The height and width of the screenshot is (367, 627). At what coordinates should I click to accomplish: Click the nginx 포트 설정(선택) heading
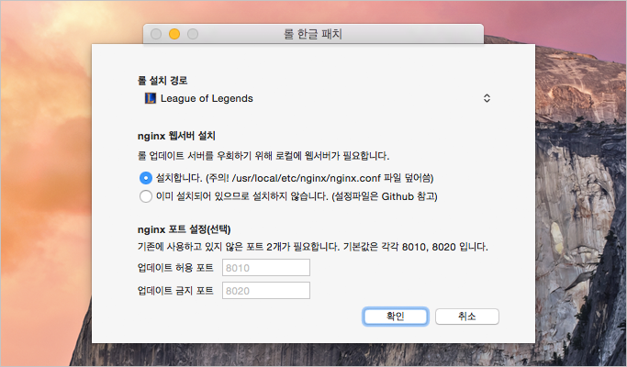pos(184,229)
